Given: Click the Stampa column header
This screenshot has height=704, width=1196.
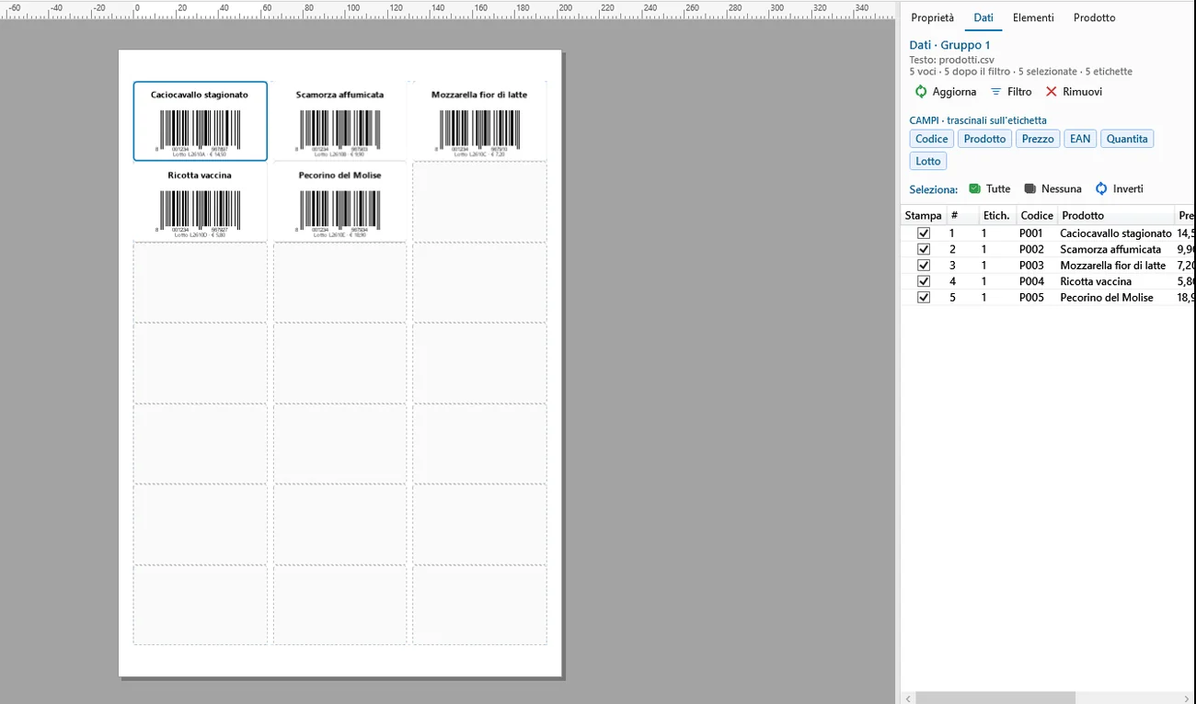Looking at the screenshot, I should [x=924, y=216].
